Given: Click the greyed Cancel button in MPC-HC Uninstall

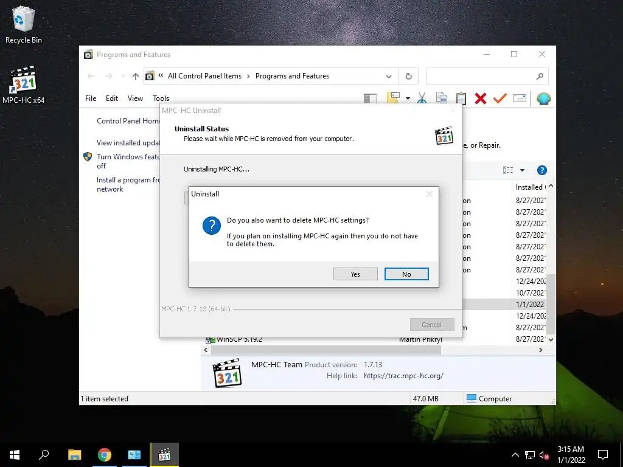Looking at the screenshot, I should [431, 325].
